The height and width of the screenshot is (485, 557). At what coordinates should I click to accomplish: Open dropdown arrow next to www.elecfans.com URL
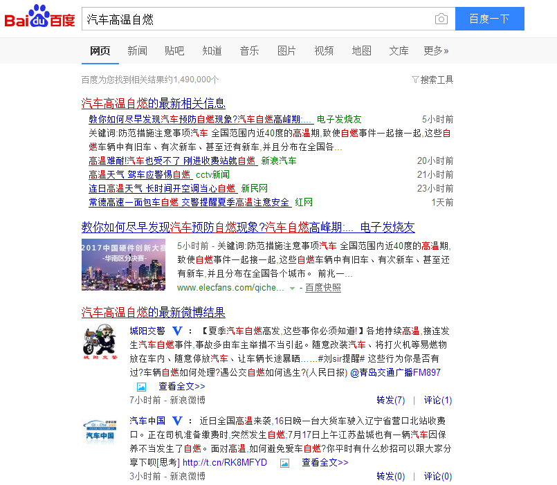[293, 288]
